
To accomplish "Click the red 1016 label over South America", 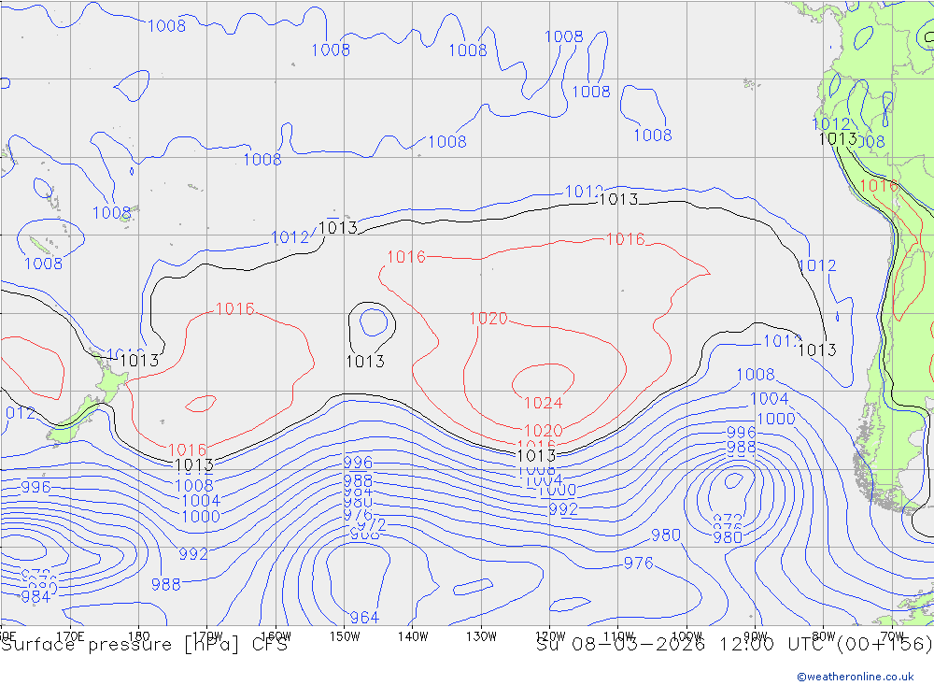I will point(879,185).
